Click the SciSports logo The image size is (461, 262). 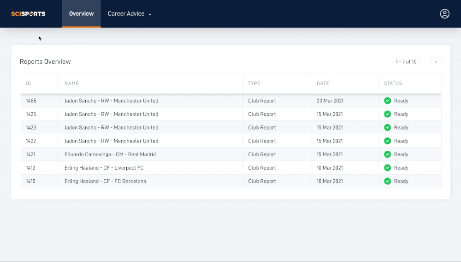tap(28, 14)
